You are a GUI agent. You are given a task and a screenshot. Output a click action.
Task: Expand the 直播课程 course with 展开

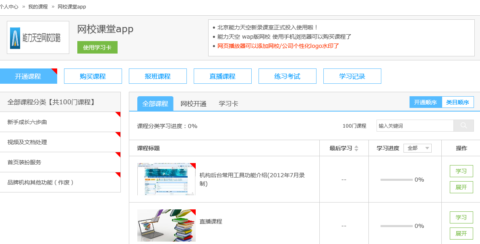tap(461, 234)
